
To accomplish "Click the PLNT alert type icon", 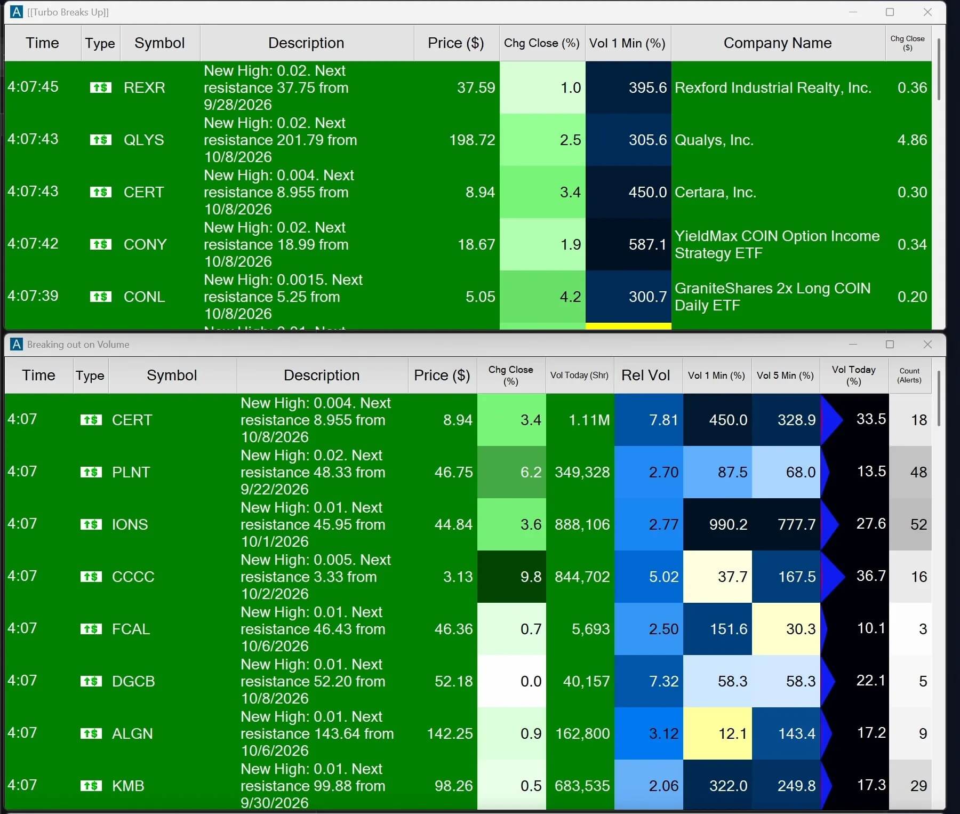I will point(91,472).
